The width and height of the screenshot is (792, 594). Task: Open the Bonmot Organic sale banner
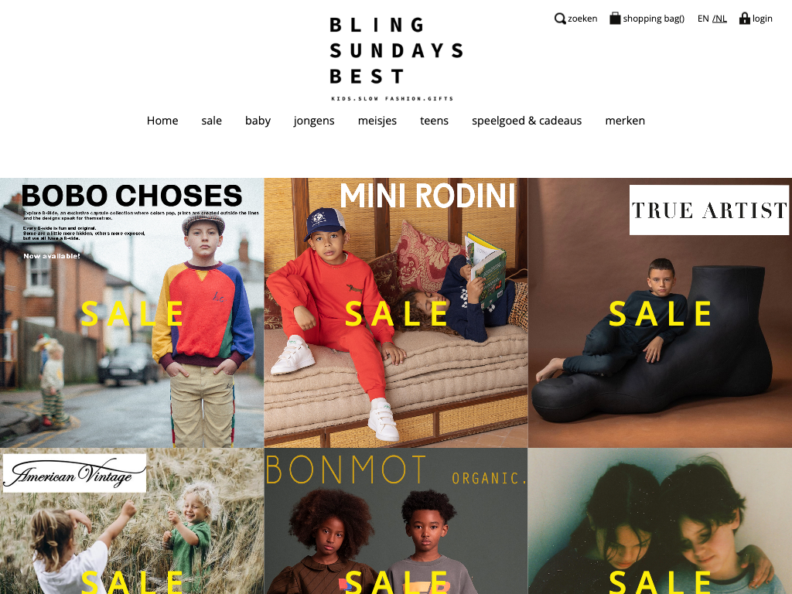coord(396,521)
